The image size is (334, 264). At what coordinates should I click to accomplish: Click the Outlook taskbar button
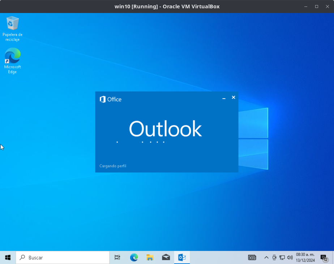(182, 257)
